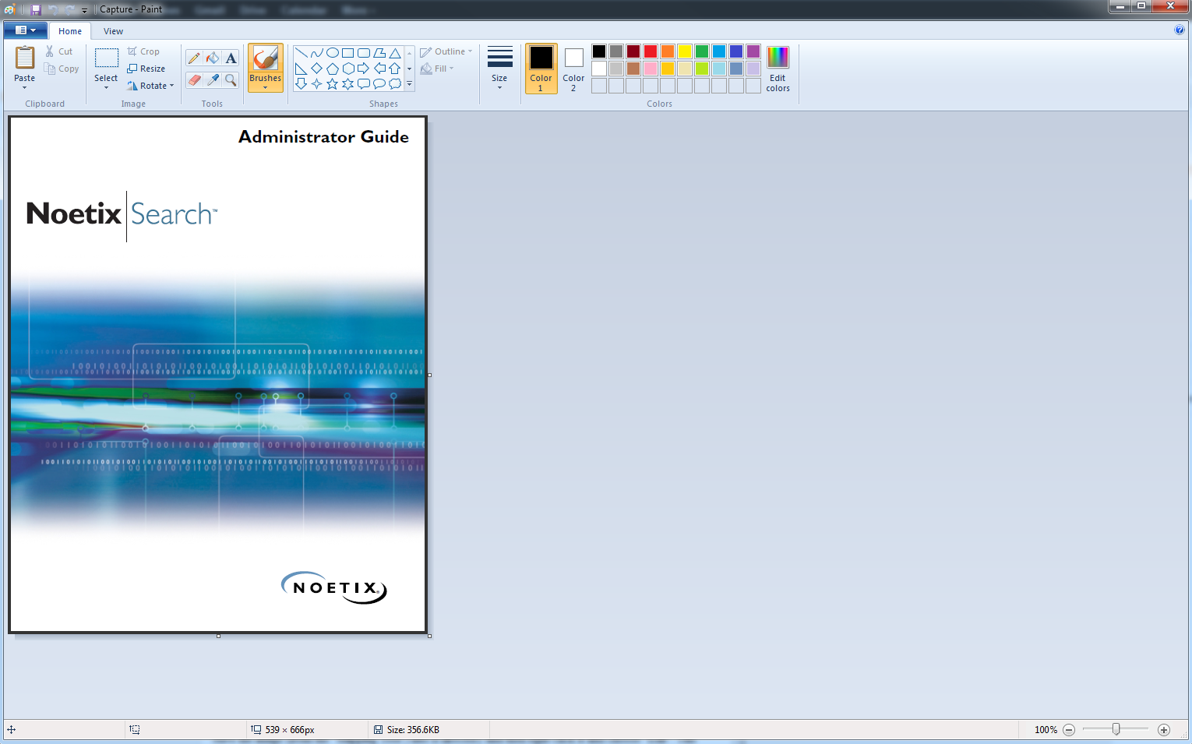Choose the Polygon shape
Screen dimensions: 1192x744
379,53
